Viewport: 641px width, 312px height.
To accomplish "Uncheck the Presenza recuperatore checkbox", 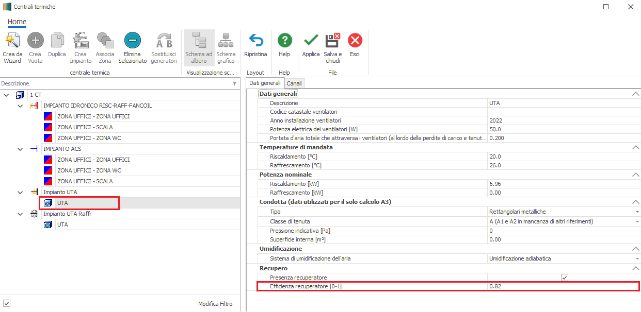I will [565, 278].
